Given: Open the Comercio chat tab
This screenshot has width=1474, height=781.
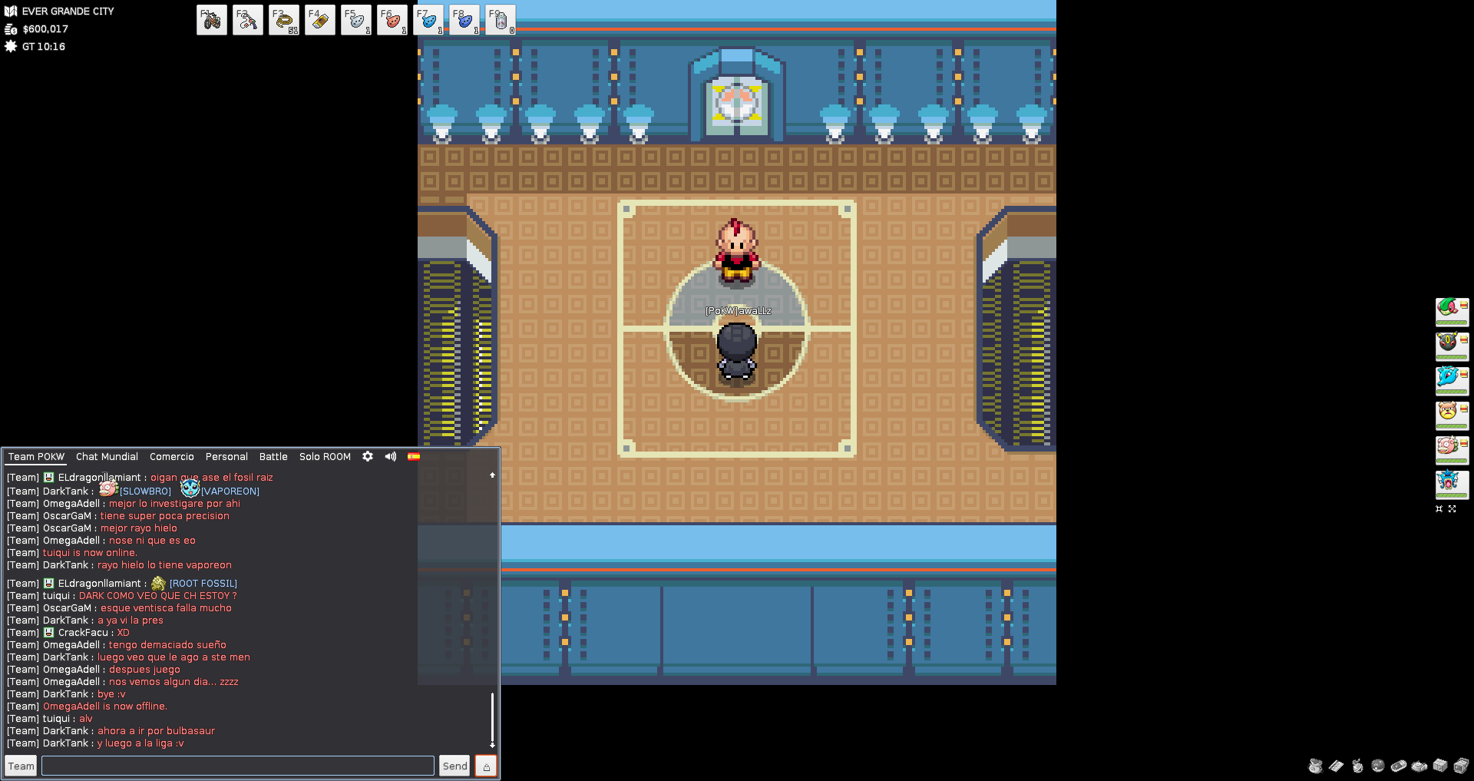Looking at the screenshot, I should [x=172, y=456].
